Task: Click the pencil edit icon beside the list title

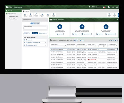Action: coord(77,40)
